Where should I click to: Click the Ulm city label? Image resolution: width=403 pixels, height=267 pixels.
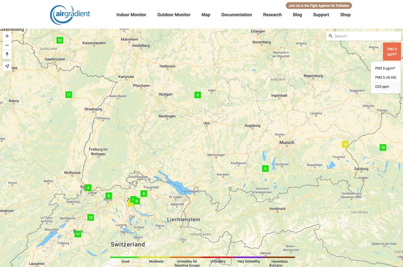click(207, 123)
